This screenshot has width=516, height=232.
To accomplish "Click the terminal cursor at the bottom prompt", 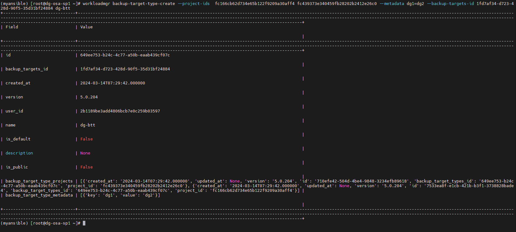I will (x=84, y=223).
